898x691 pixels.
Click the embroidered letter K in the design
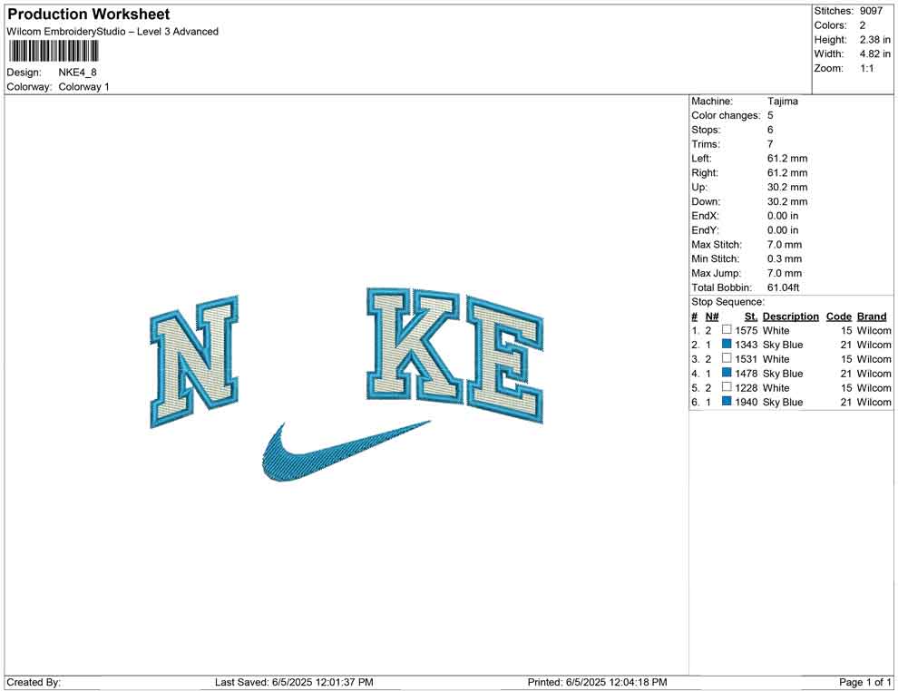click(413, 345)
